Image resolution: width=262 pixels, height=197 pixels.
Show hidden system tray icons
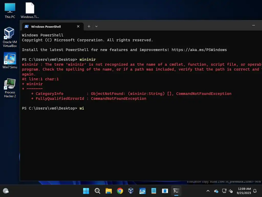tap(208, 191)
